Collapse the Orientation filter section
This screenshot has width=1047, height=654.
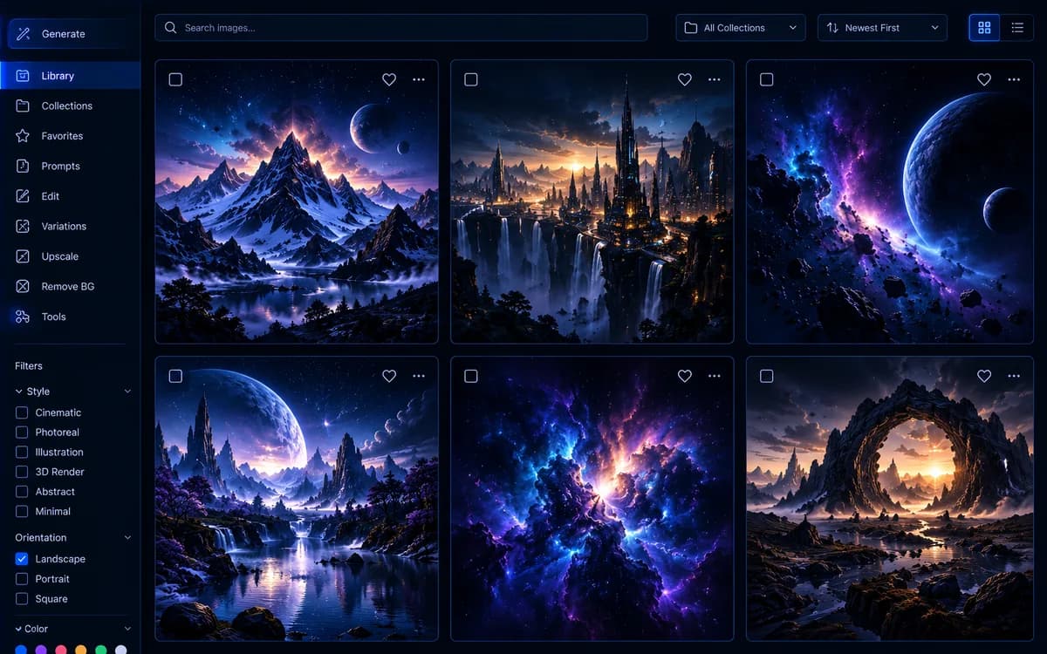(x=127, y=538)
